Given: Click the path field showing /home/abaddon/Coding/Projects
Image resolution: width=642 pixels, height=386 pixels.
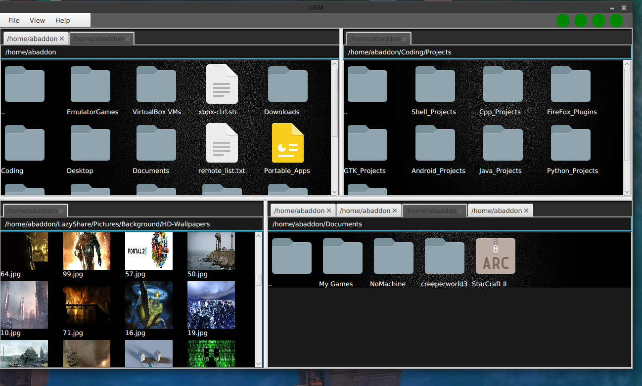Looking at the screenshot, I should point(487,52).
